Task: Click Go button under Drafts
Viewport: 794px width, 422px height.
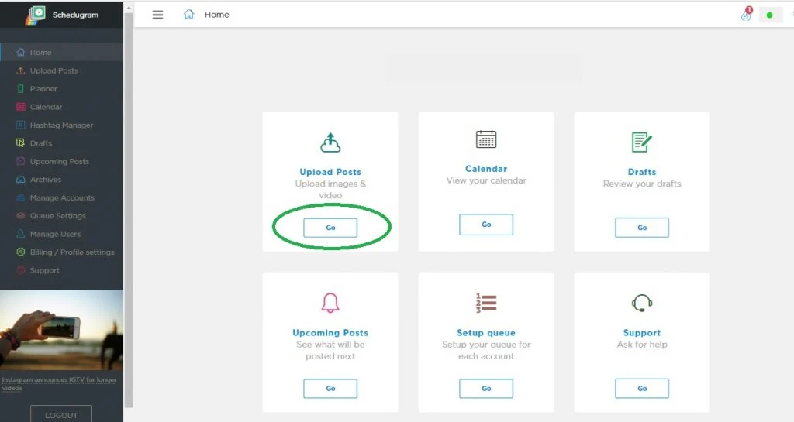Action: pos(641,228)
